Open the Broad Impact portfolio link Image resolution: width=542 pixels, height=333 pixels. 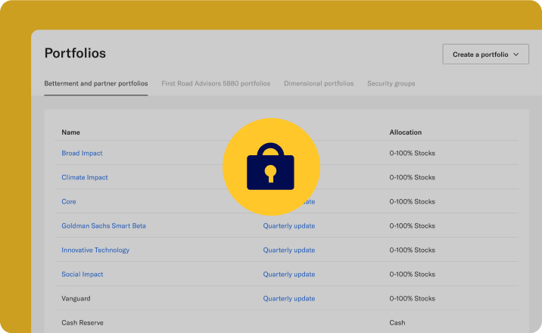tap(82, 153)
